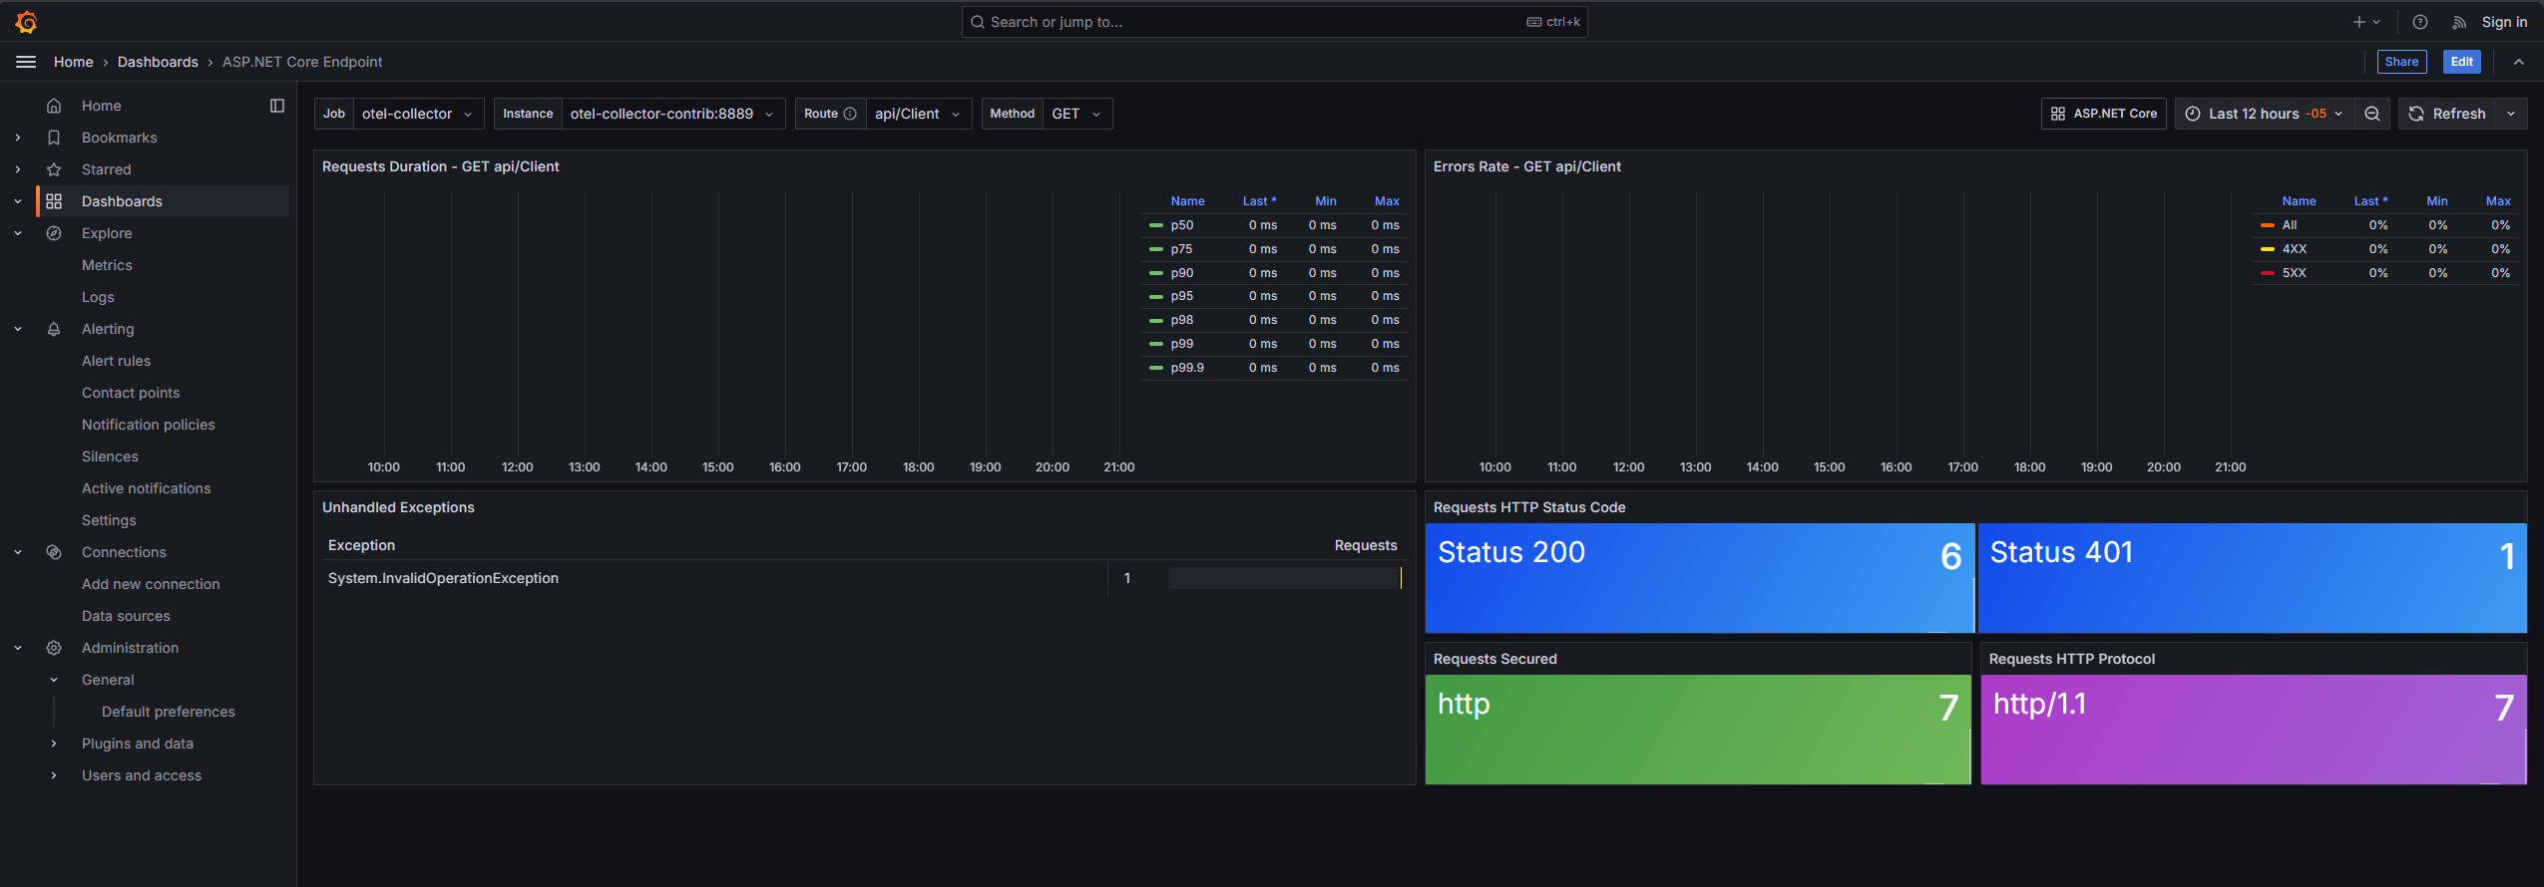Toggle p50 series in duration legend

[1181, 225]
